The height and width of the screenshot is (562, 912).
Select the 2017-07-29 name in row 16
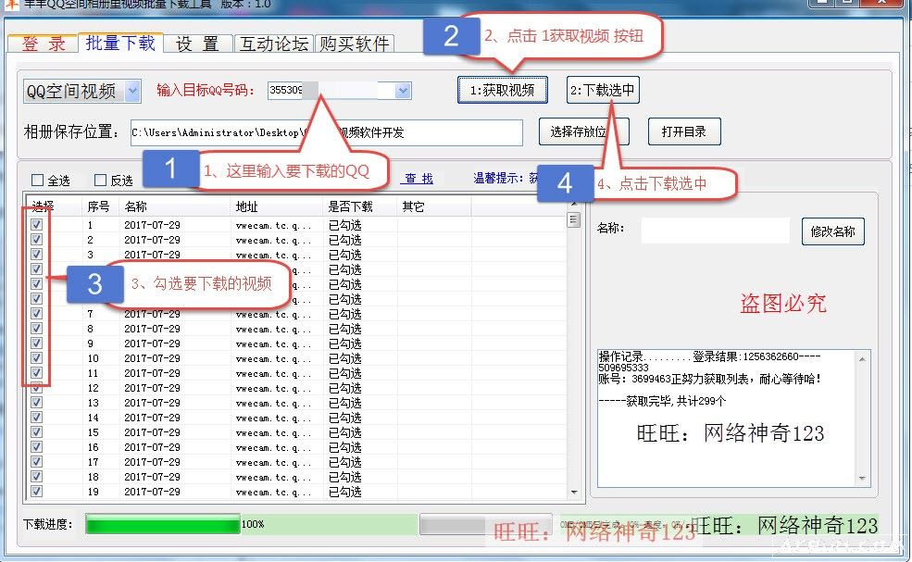(153, 447)
